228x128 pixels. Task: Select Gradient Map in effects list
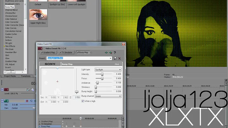click(x=11, y=61)
